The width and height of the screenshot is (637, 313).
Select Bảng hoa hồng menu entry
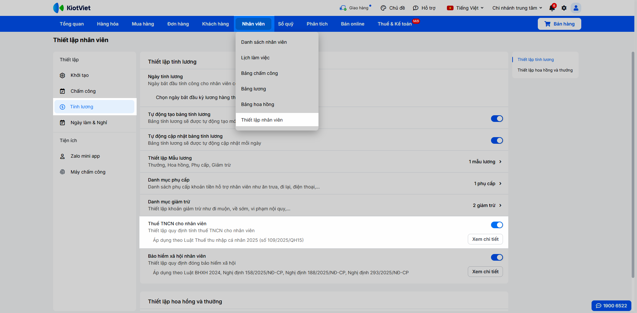[x=277, y=104]
